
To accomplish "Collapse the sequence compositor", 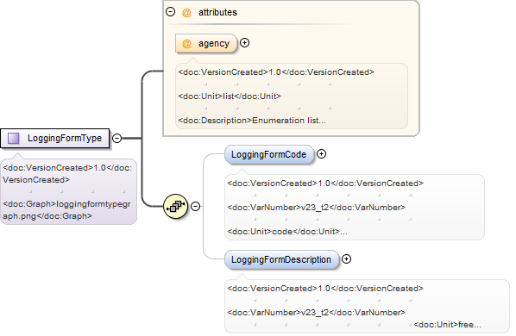I will (x=196, y=206).
